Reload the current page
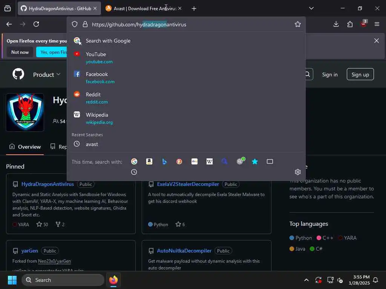Viewport: 386px width, 289px height. tap(36, 24)
